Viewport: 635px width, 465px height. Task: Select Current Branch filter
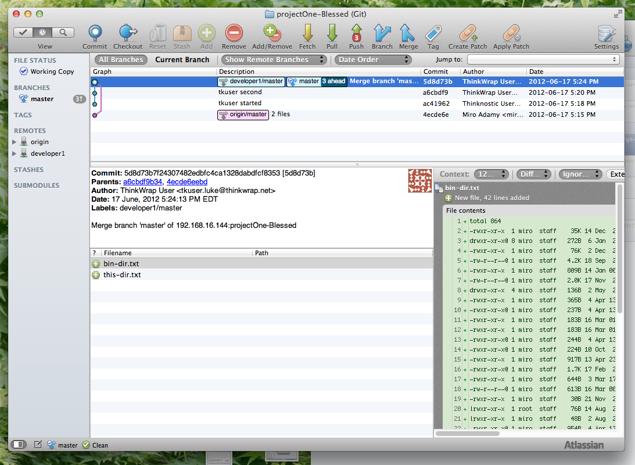click(182, 60)
